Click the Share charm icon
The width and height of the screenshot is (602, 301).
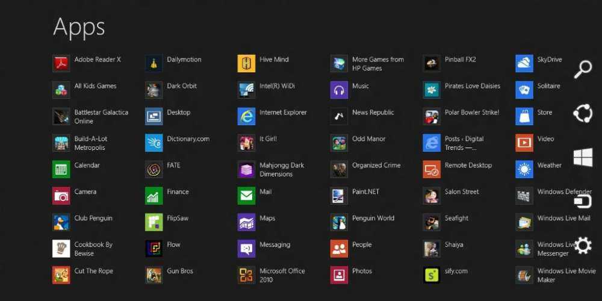[583, 113]
